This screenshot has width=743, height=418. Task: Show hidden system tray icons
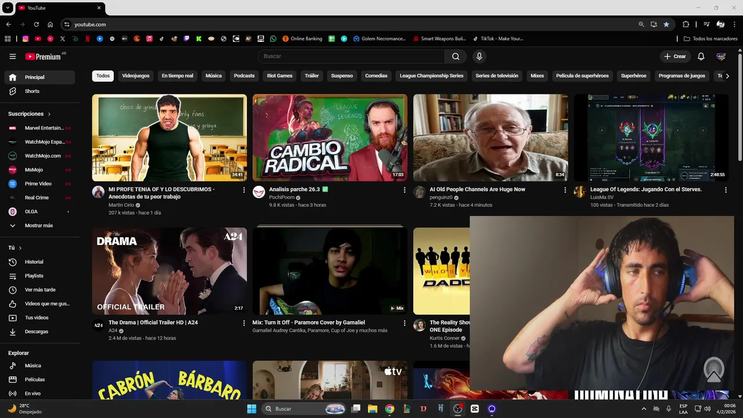[643, 409]
